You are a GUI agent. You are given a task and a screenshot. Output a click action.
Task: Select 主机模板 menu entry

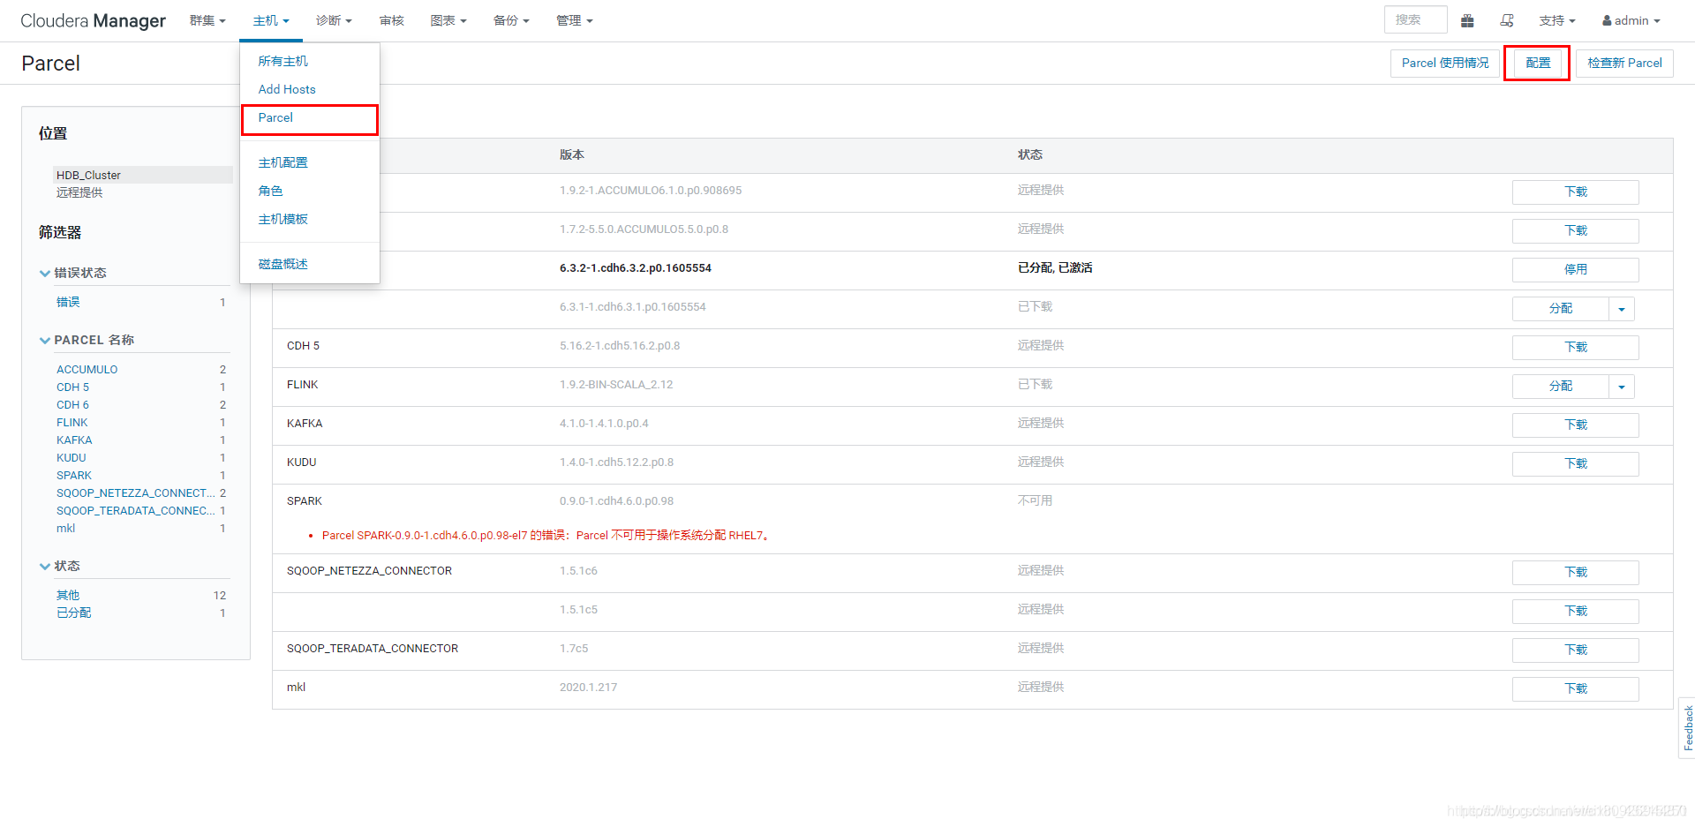[x=282, y=219]
